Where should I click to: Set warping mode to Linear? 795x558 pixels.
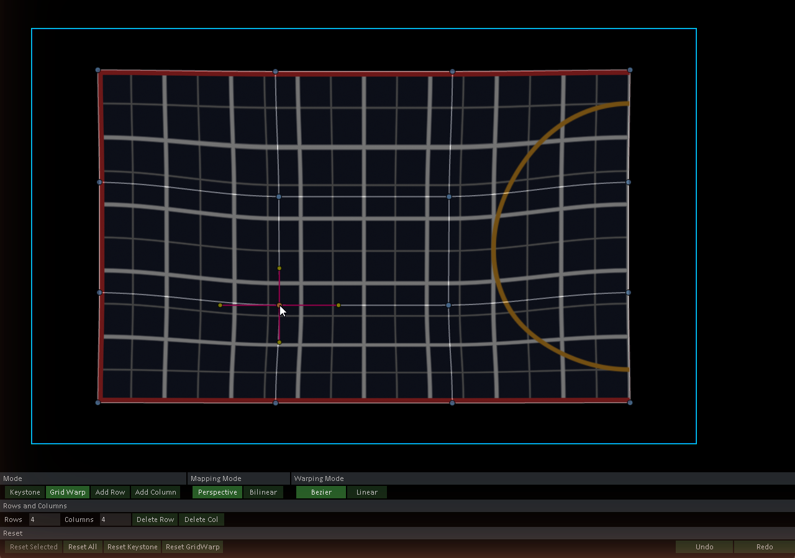tap(367, 492)
